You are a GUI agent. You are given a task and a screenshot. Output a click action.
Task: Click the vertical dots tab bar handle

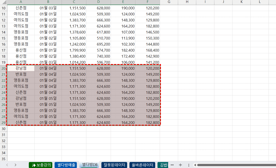(189, 165)
